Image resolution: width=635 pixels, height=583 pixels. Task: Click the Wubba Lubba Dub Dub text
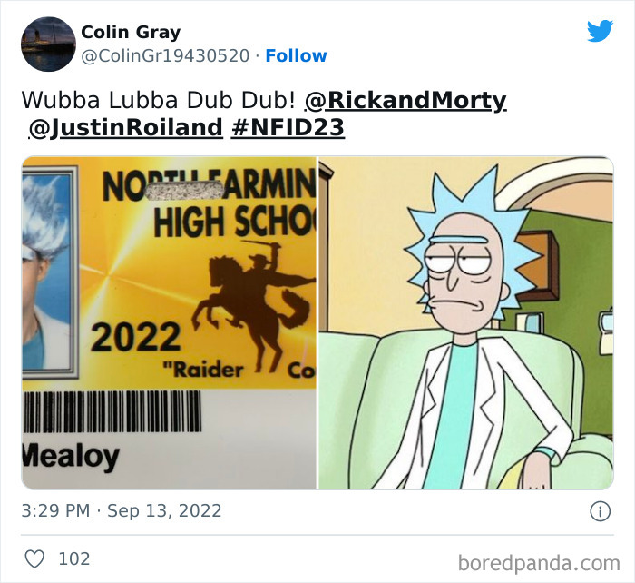click(159, 100)
